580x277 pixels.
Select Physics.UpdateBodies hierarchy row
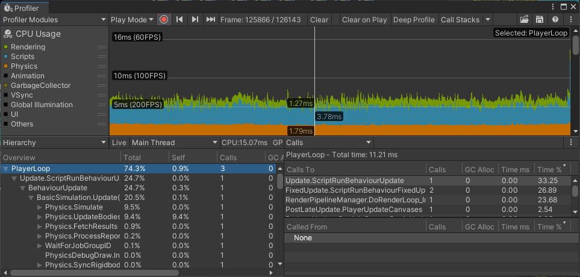(139, 217)
